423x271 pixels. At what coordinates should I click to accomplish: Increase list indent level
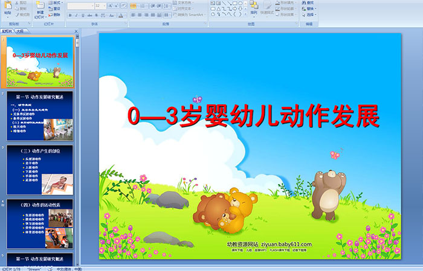(x=159, y=6)
